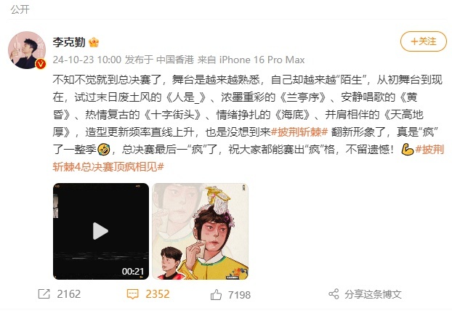The image size is (452, 316).
Task: Play the 00:21 video
Action: click(x=101, y=231)
